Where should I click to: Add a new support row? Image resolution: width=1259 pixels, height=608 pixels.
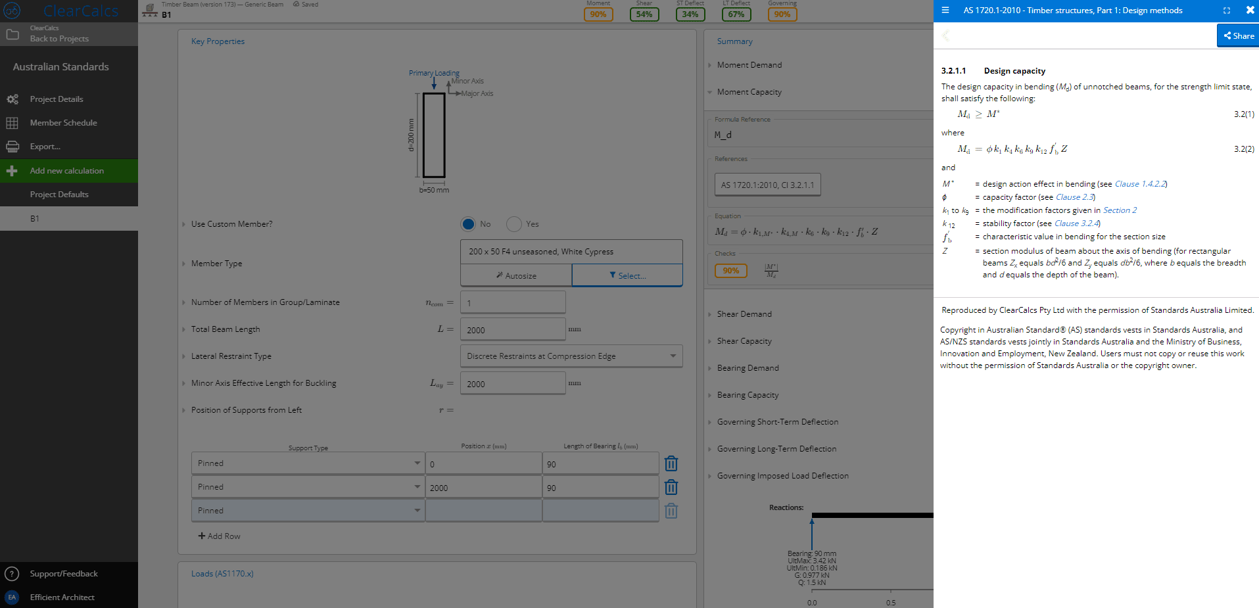(220, 536)
